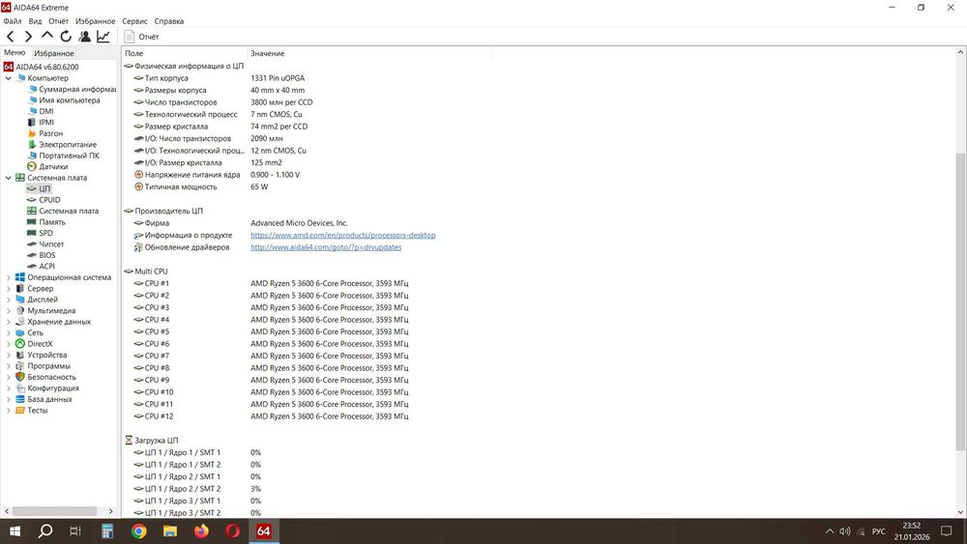Click the Тесты benchmark icon
The width and height of the screenshot is (967, 544).
point(20,411)
